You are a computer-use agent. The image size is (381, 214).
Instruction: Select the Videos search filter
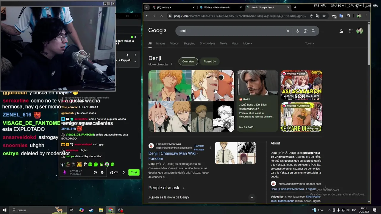(x=174, y=43)
